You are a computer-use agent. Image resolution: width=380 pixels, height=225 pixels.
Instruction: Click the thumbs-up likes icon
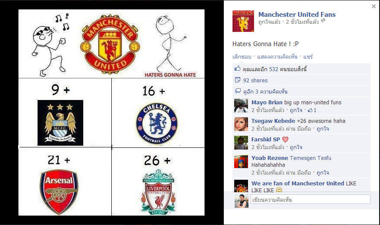click(238, 69)
